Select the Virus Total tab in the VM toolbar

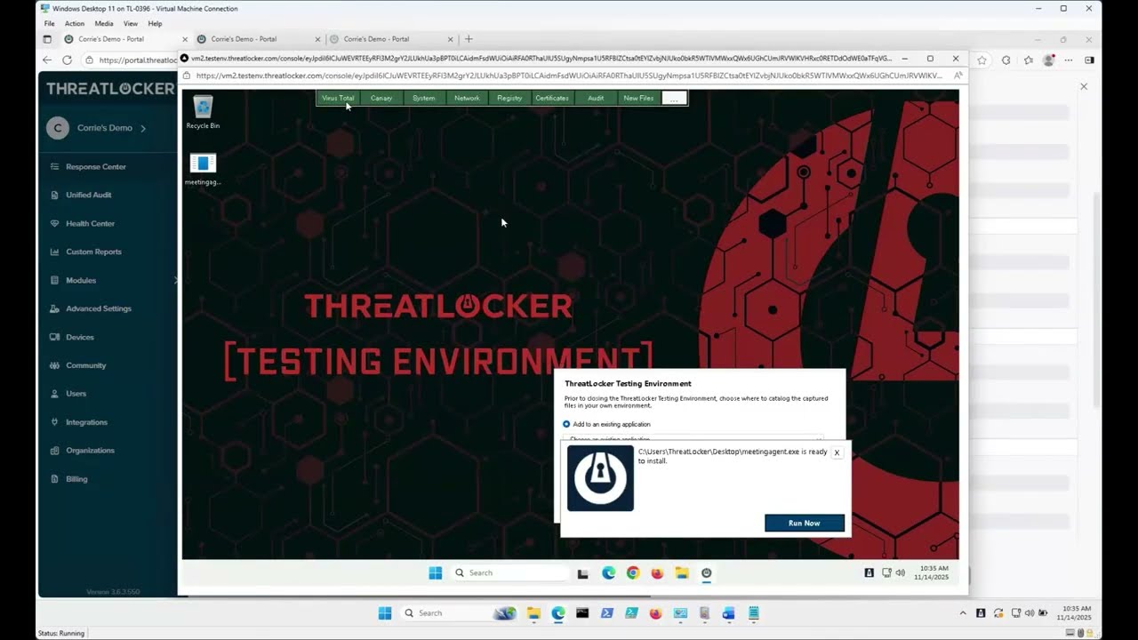[338, 98]
